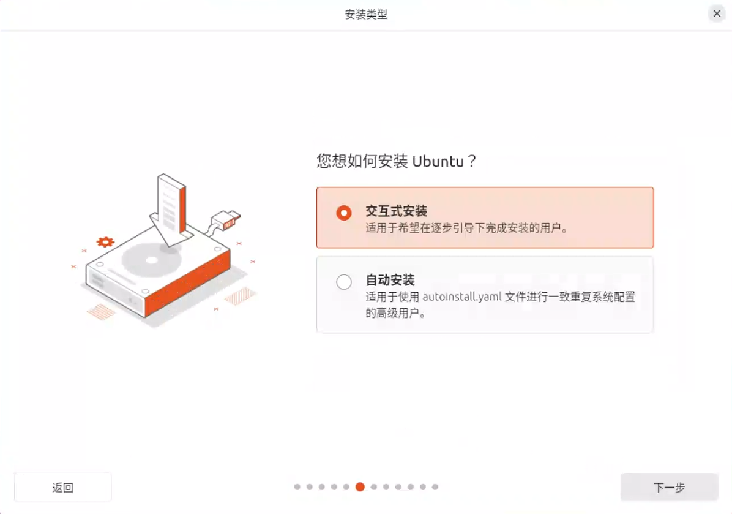Click the active orange page indicator dot
This screenshot has width=732, height=514.
click(360, 487)
